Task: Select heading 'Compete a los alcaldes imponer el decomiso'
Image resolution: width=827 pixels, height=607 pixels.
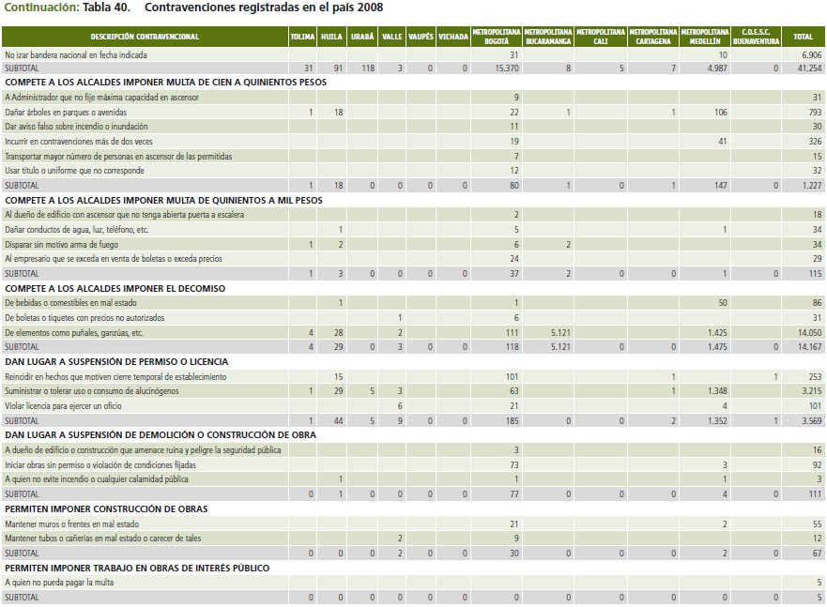Action: [115, 288]
